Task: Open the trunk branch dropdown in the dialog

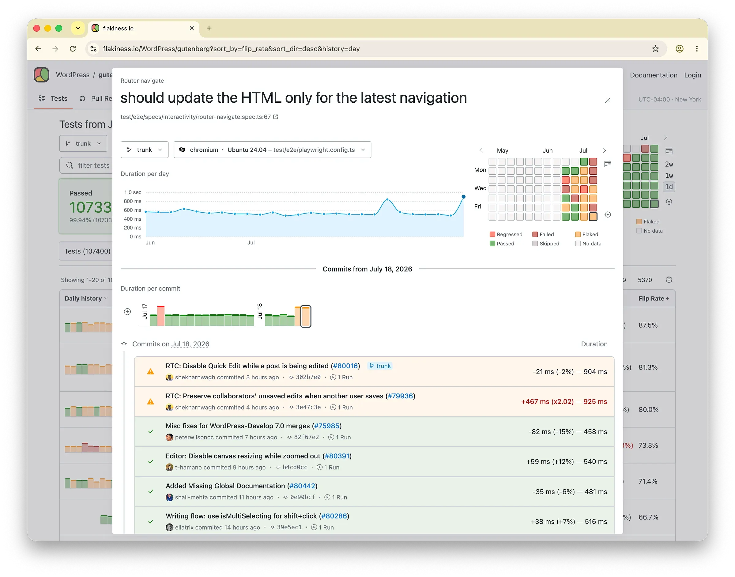Action: [144, 150]
